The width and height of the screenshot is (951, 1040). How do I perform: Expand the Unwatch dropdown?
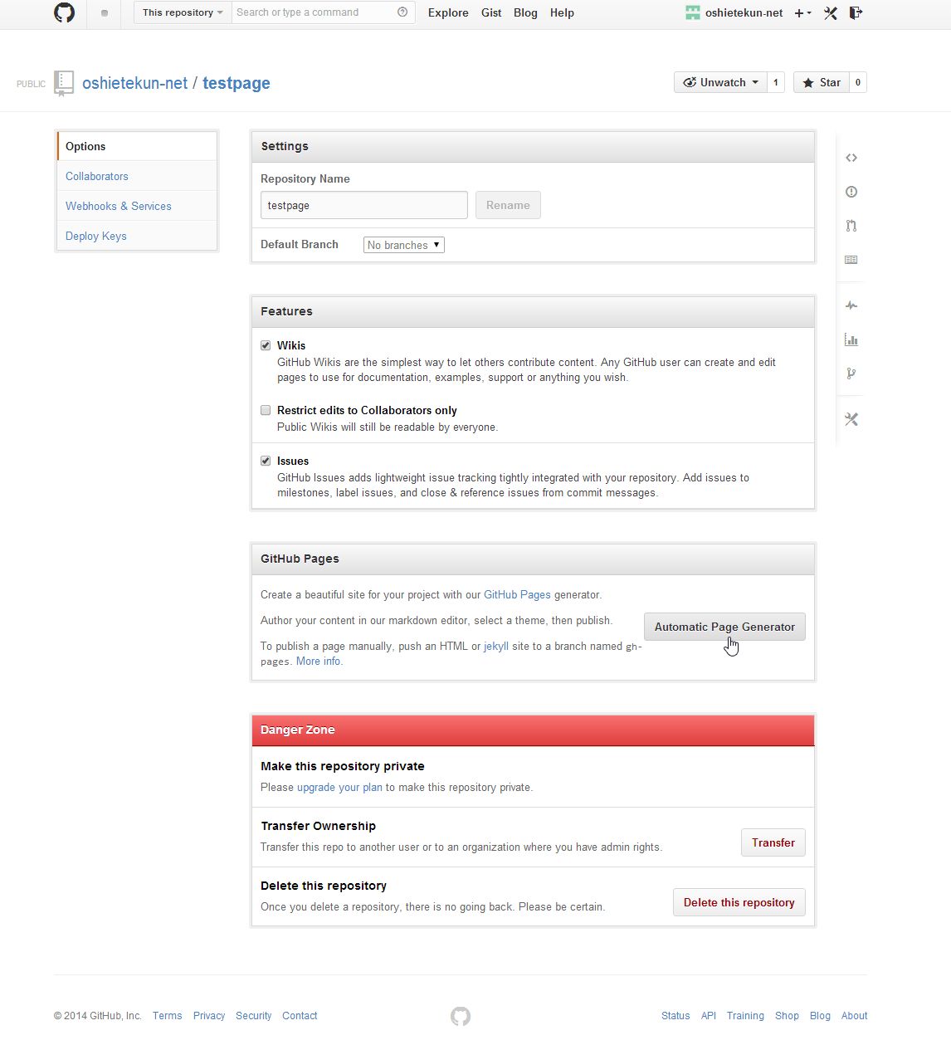click(720, 82)
